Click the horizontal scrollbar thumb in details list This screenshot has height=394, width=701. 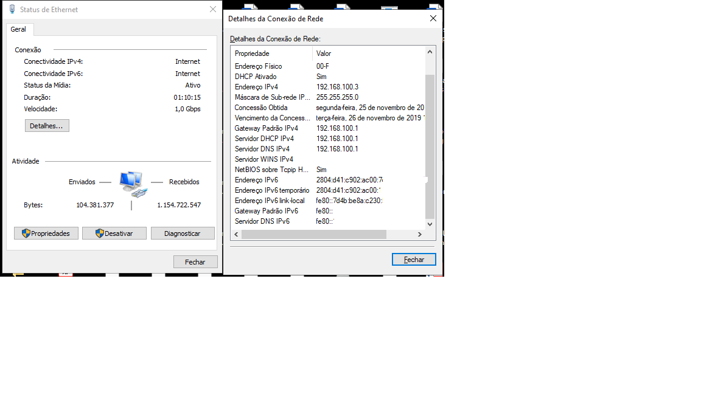314,234
